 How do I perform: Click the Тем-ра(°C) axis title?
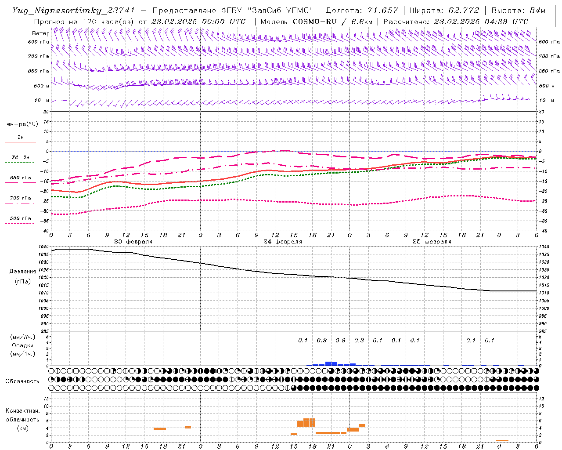pyautogui.click(x=21, y=124)
